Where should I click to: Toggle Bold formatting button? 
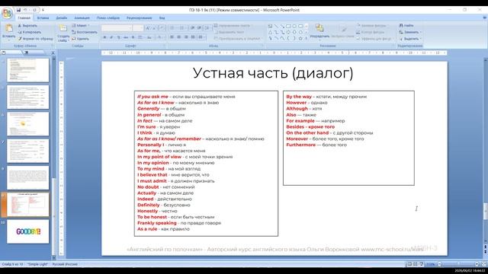(104, 37)
